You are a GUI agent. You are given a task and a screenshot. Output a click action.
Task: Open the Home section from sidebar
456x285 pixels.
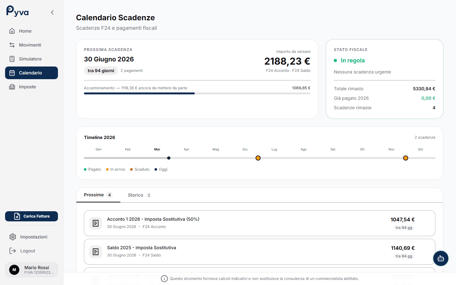(26, 31)
